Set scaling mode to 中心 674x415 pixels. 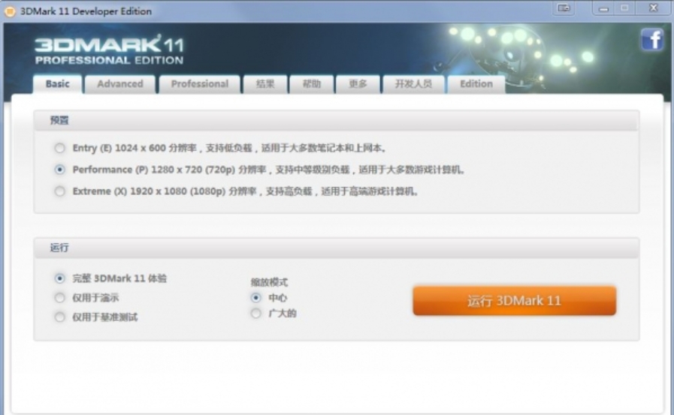[255, 297]
